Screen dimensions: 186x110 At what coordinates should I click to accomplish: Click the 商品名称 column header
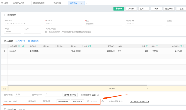coord(33,46)
